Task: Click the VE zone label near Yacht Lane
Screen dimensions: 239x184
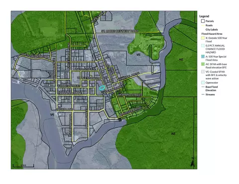Action: [52, 115]
